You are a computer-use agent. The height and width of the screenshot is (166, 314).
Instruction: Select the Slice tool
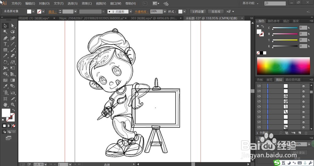(x=13, y=99)
